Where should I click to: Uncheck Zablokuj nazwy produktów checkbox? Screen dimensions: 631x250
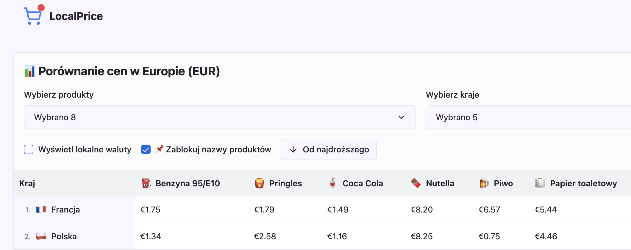[146, 149]
